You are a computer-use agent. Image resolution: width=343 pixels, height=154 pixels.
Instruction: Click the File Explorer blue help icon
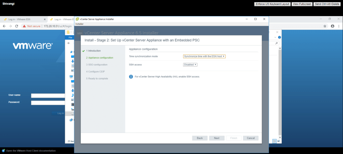click(x=279, y=37)
